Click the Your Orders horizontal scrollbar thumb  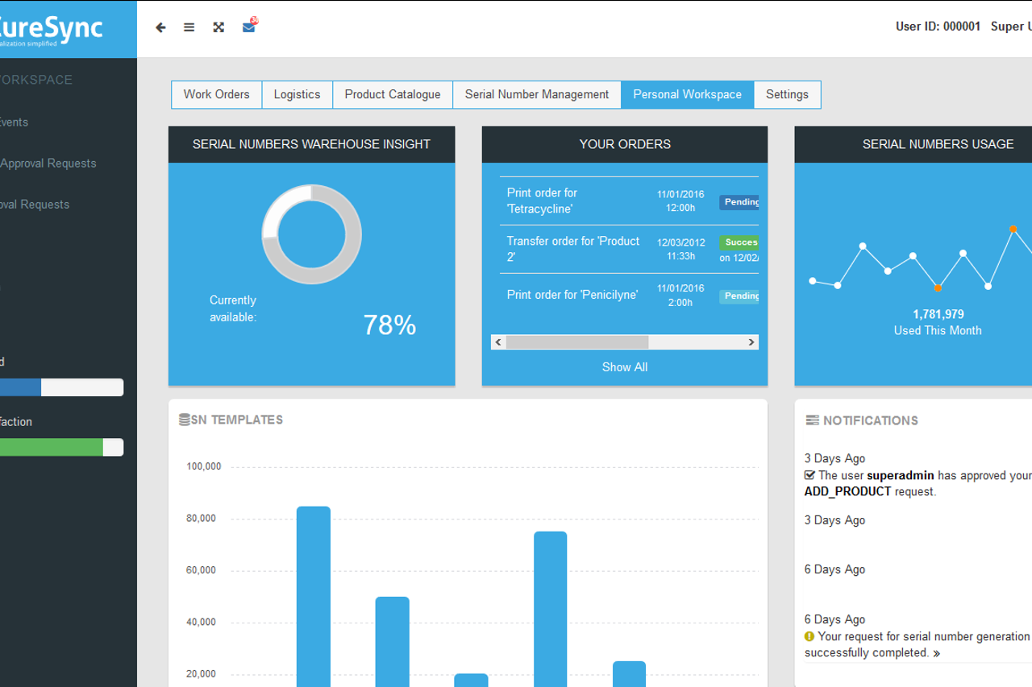[x=577, y=342]
